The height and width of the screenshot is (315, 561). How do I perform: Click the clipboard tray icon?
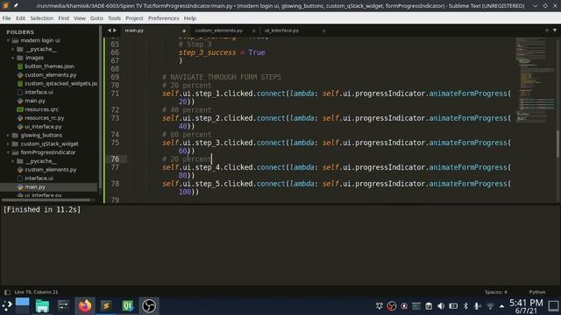click(x=429, y=306)
